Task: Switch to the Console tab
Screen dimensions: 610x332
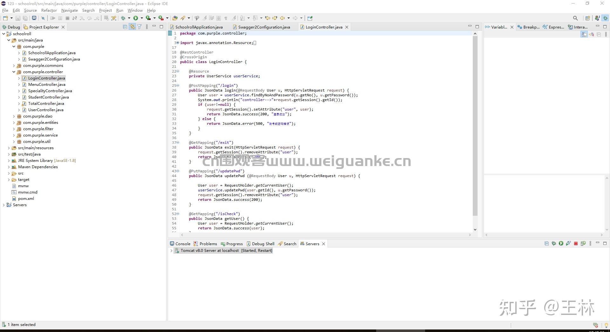Action: pos(182,244)
